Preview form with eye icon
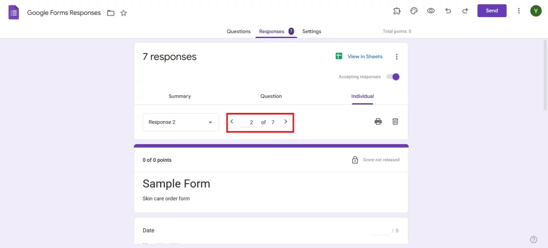548x248 pixels. (x=431, y=11)
